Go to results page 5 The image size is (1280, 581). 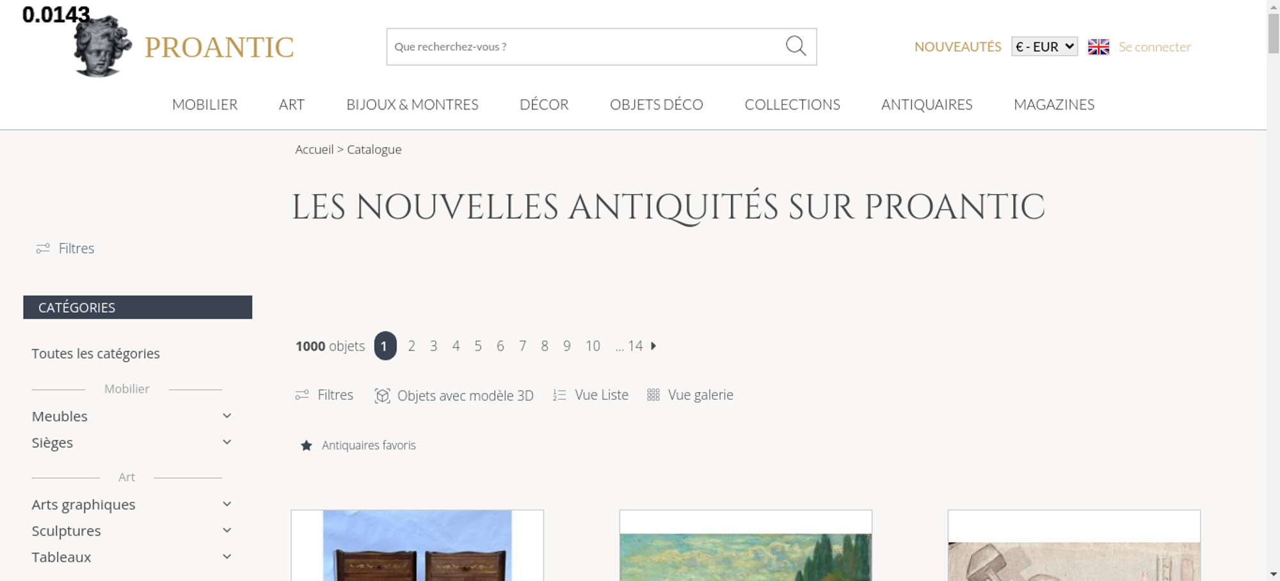pyautogui.click(x=478, y=346)
